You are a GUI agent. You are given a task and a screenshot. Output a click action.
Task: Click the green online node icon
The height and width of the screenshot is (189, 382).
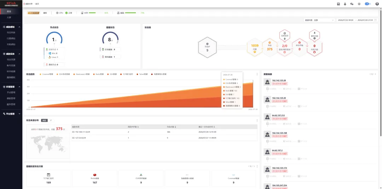[x=47, y=49]
